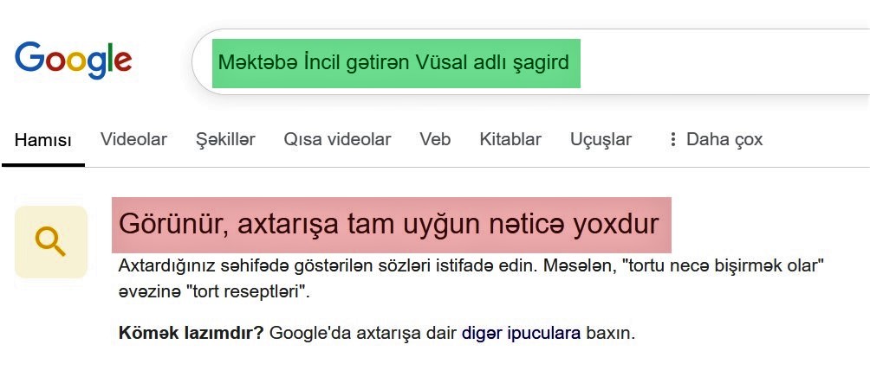
Task: Switch to the Videolar tab
Action: pyautogui.click(x=133, y=139)
